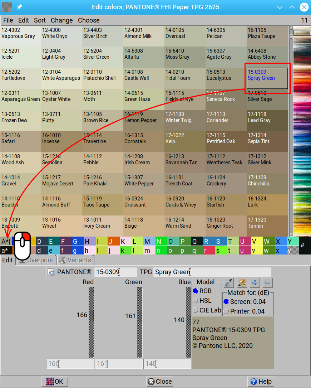The image size is (311, 388).
Task: Choose the Mojave Desert swatch
Action: point(61,184)
